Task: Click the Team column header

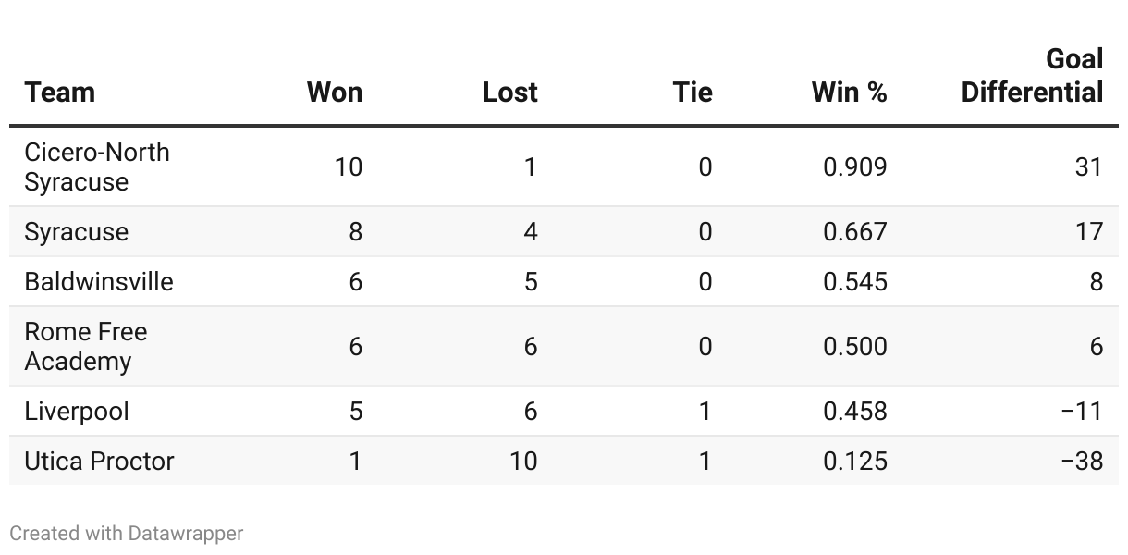Action: click(x=60, y=92)
